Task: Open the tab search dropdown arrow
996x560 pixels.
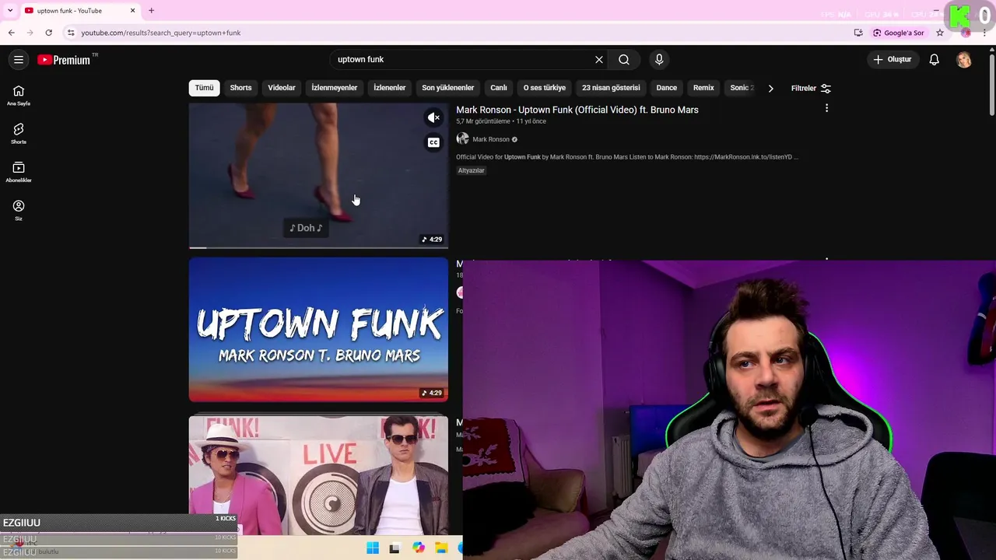Action: pos(9,11)
